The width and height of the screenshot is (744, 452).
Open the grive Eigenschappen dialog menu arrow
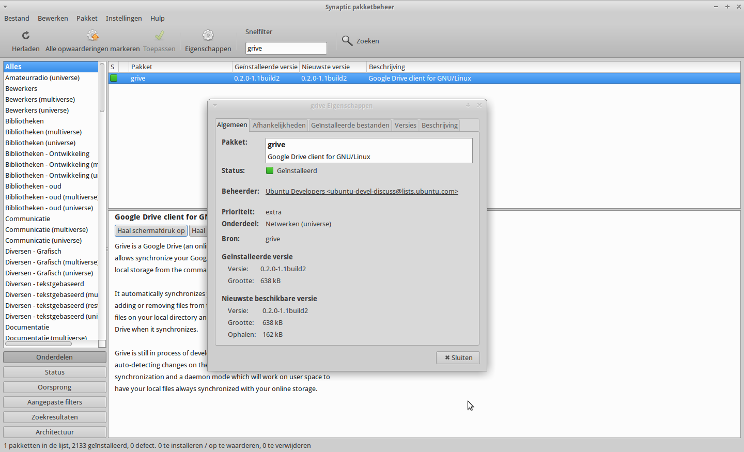coord(215,105)
